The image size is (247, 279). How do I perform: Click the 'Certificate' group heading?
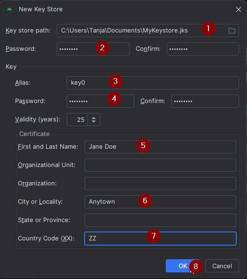coord(34,134)
